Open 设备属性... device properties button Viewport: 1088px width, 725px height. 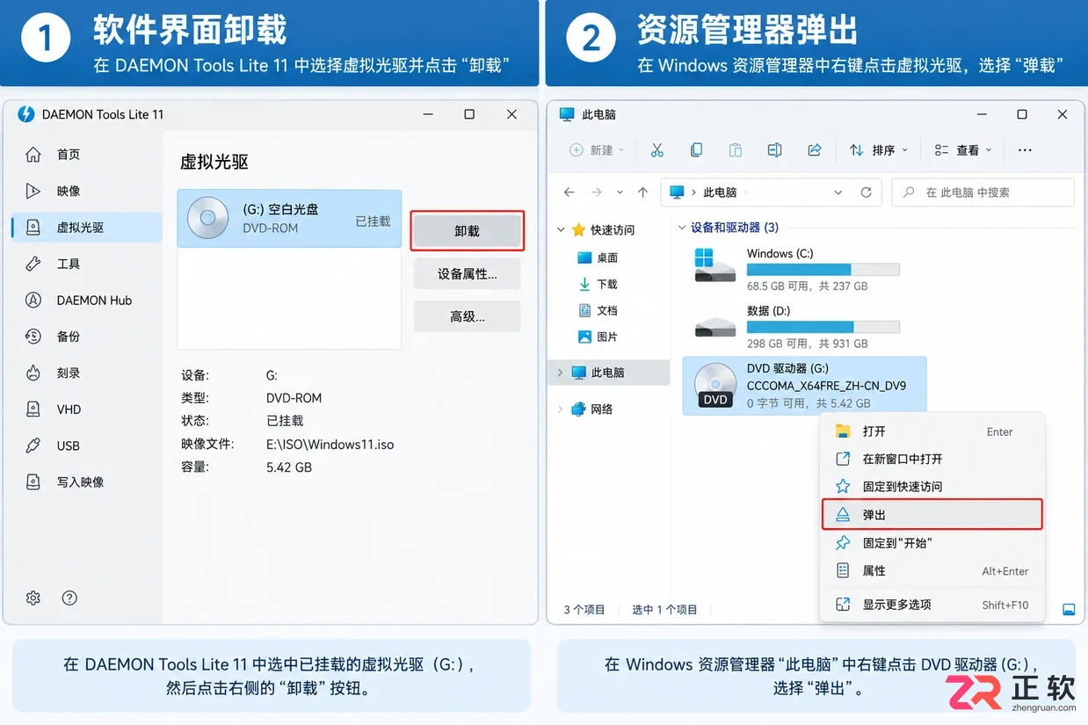click(x=468, y=274)
